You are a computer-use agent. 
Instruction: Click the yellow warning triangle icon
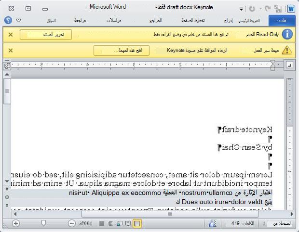[x=287, y=51]
